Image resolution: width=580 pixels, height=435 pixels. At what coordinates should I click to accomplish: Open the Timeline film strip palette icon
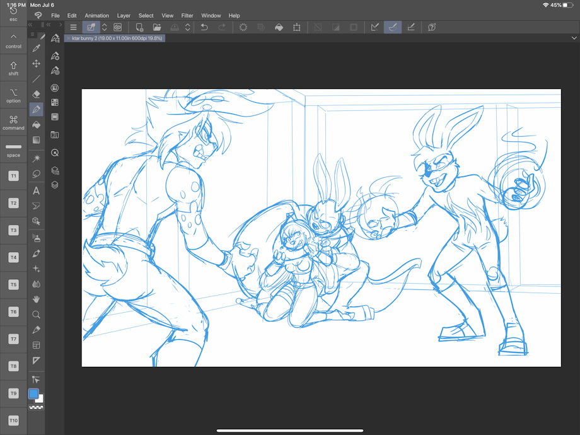coord(55,117)
